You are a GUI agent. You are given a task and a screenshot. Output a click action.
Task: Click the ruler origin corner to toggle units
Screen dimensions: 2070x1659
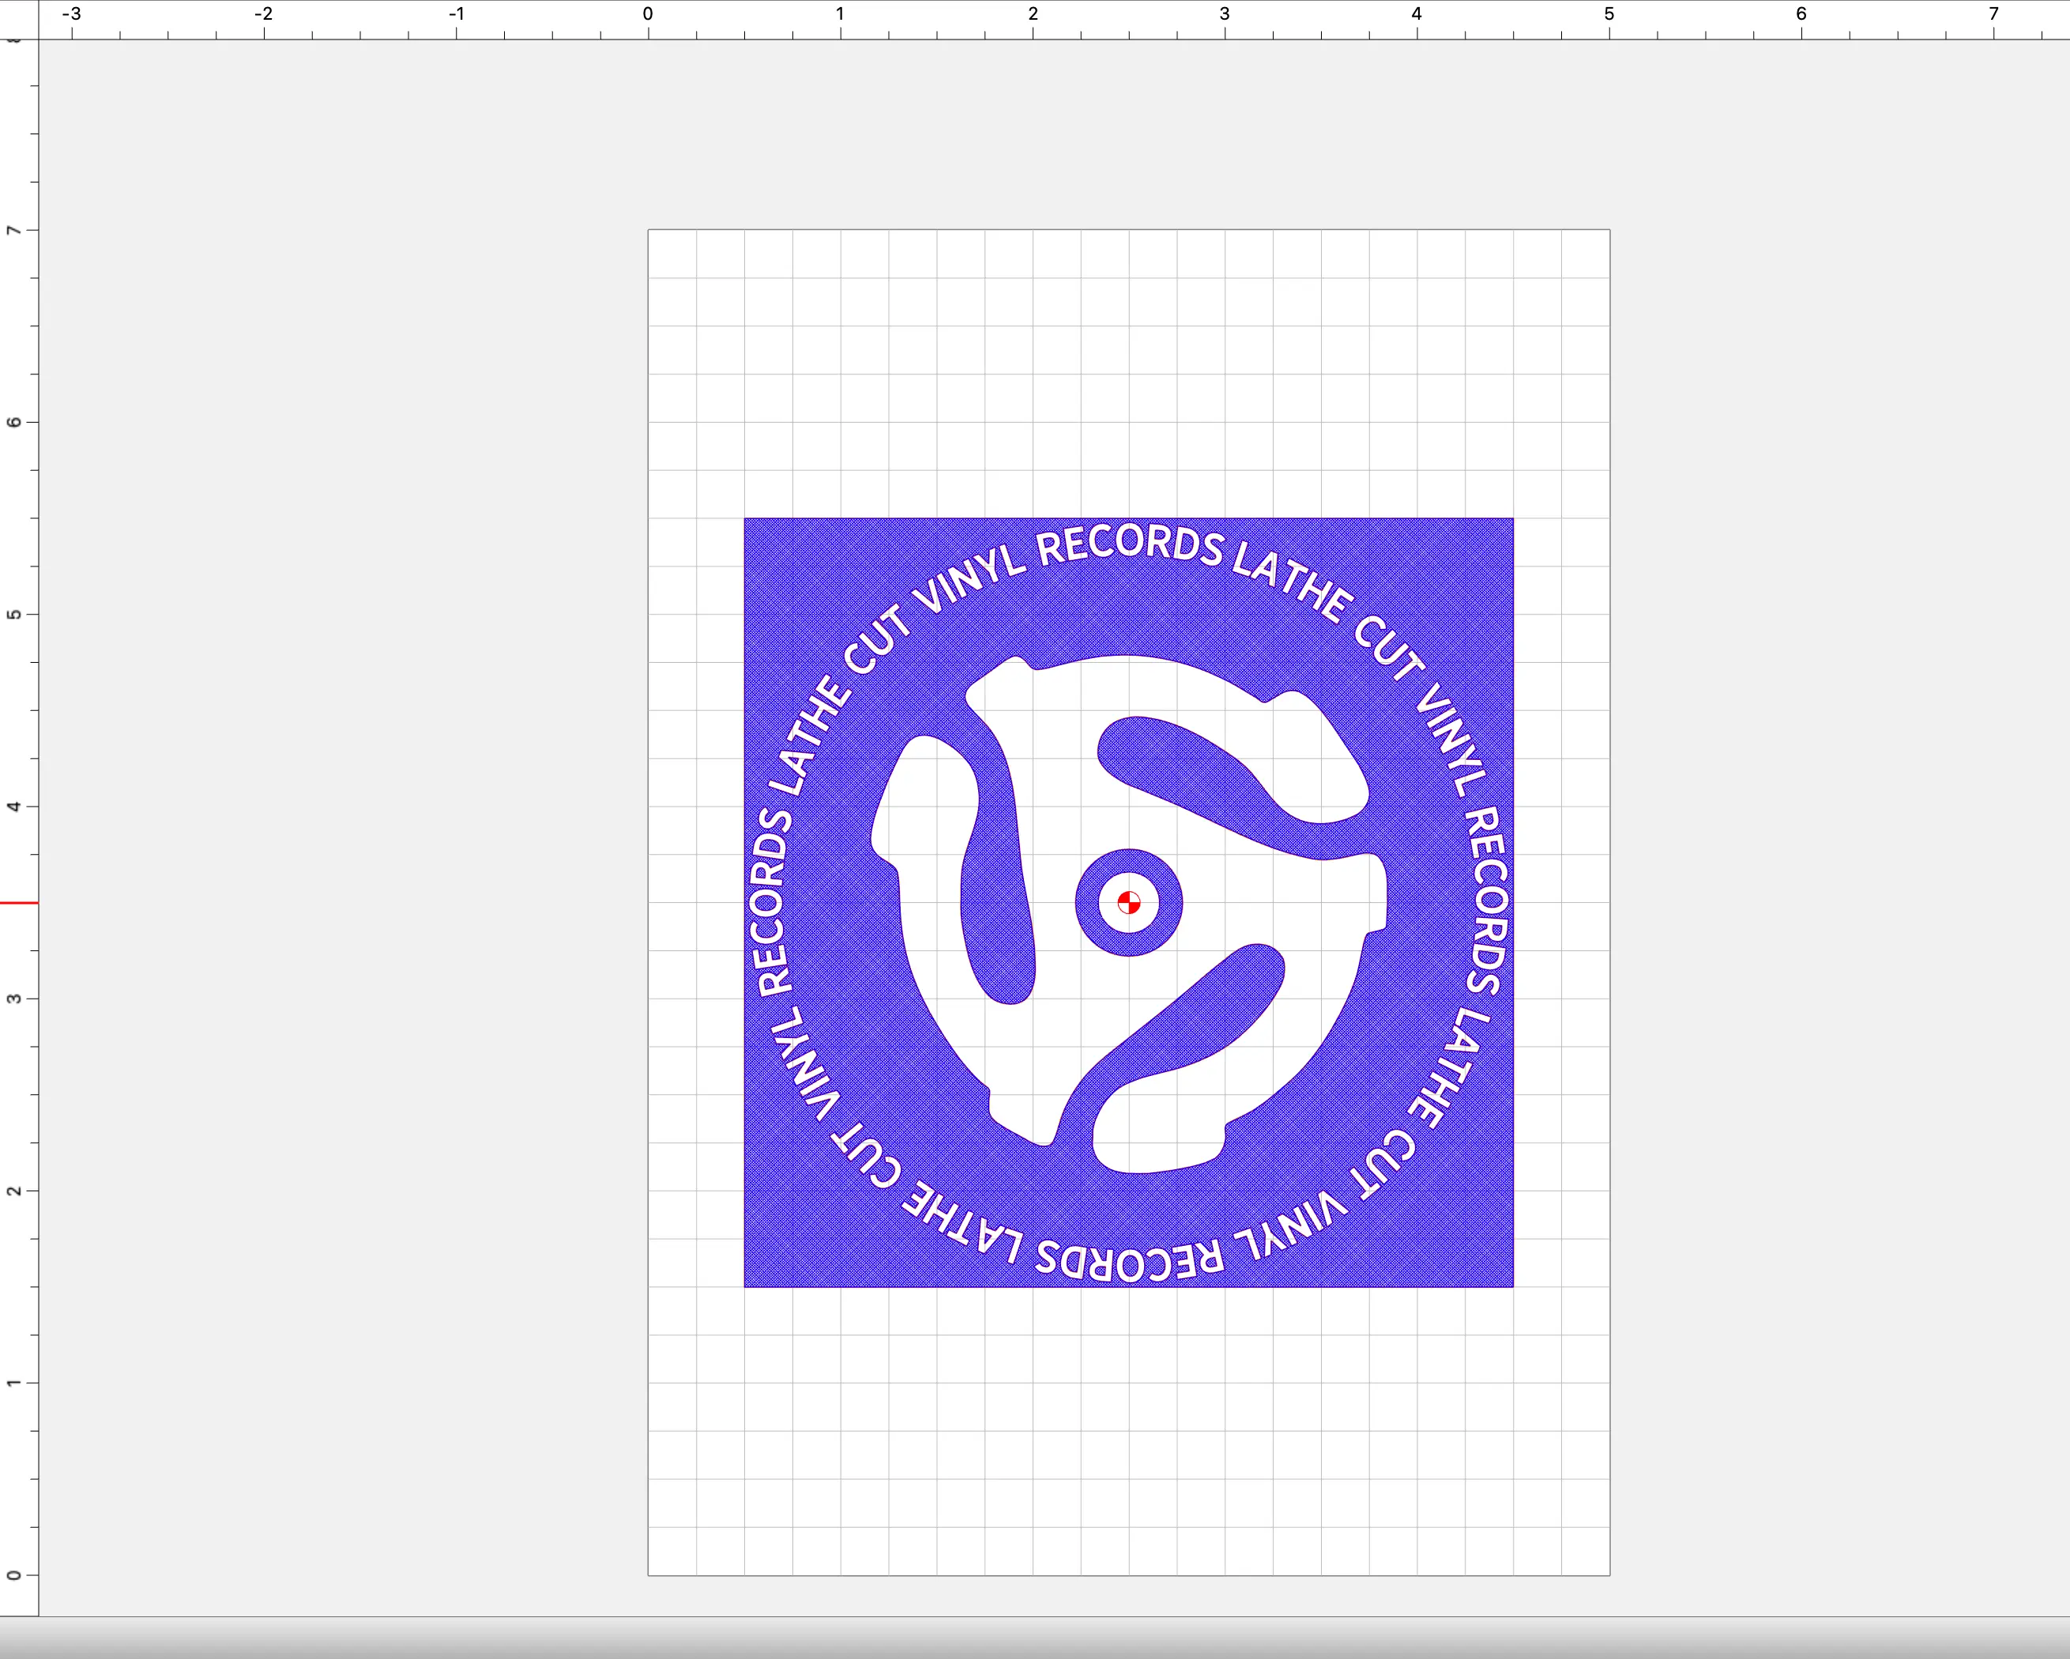[19, 17]
